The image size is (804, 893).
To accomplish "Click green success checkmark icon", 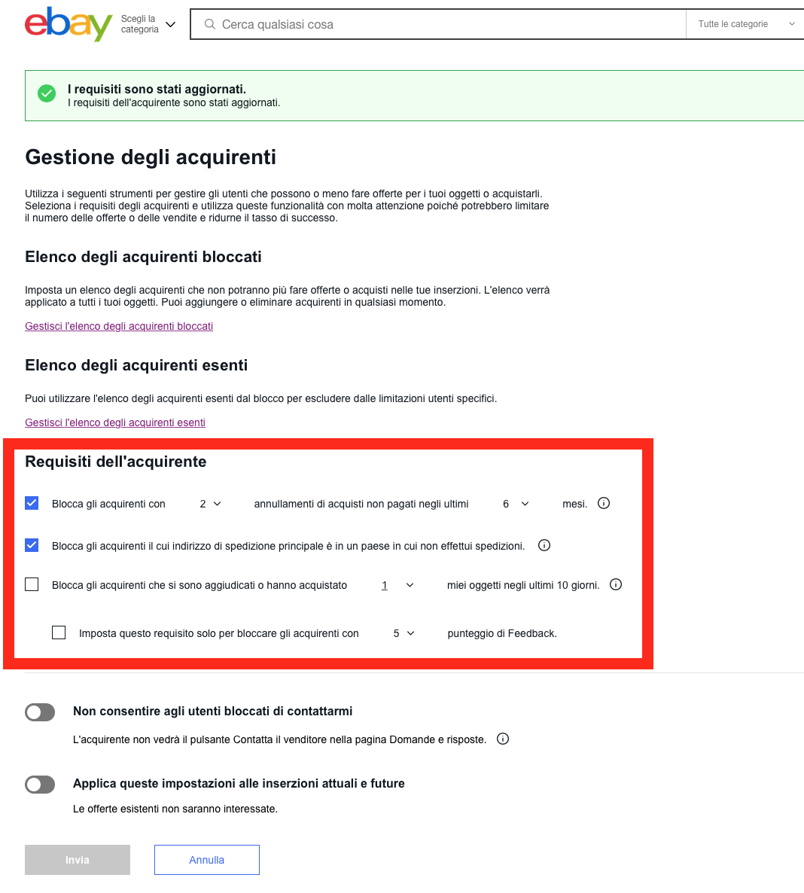I will pyautogui.click(x=47, y=93).
